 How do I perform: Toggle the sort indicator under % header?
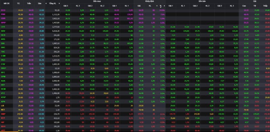tap(161, 7)
